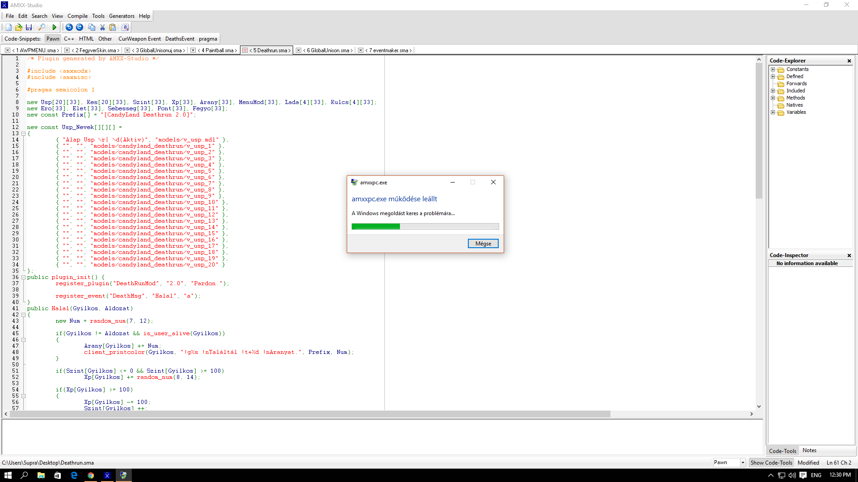Image resolution: width=858 pixels, height=482 pixels.
Task: Click the clipboard Paste icon
Action: [x=113, y=28]
